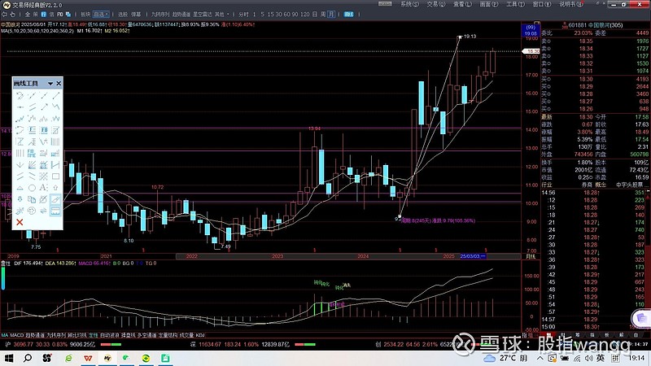Screen dimensions: 651x366
Task: Click the 选股 toolbar button
Action: pos(123,14)
